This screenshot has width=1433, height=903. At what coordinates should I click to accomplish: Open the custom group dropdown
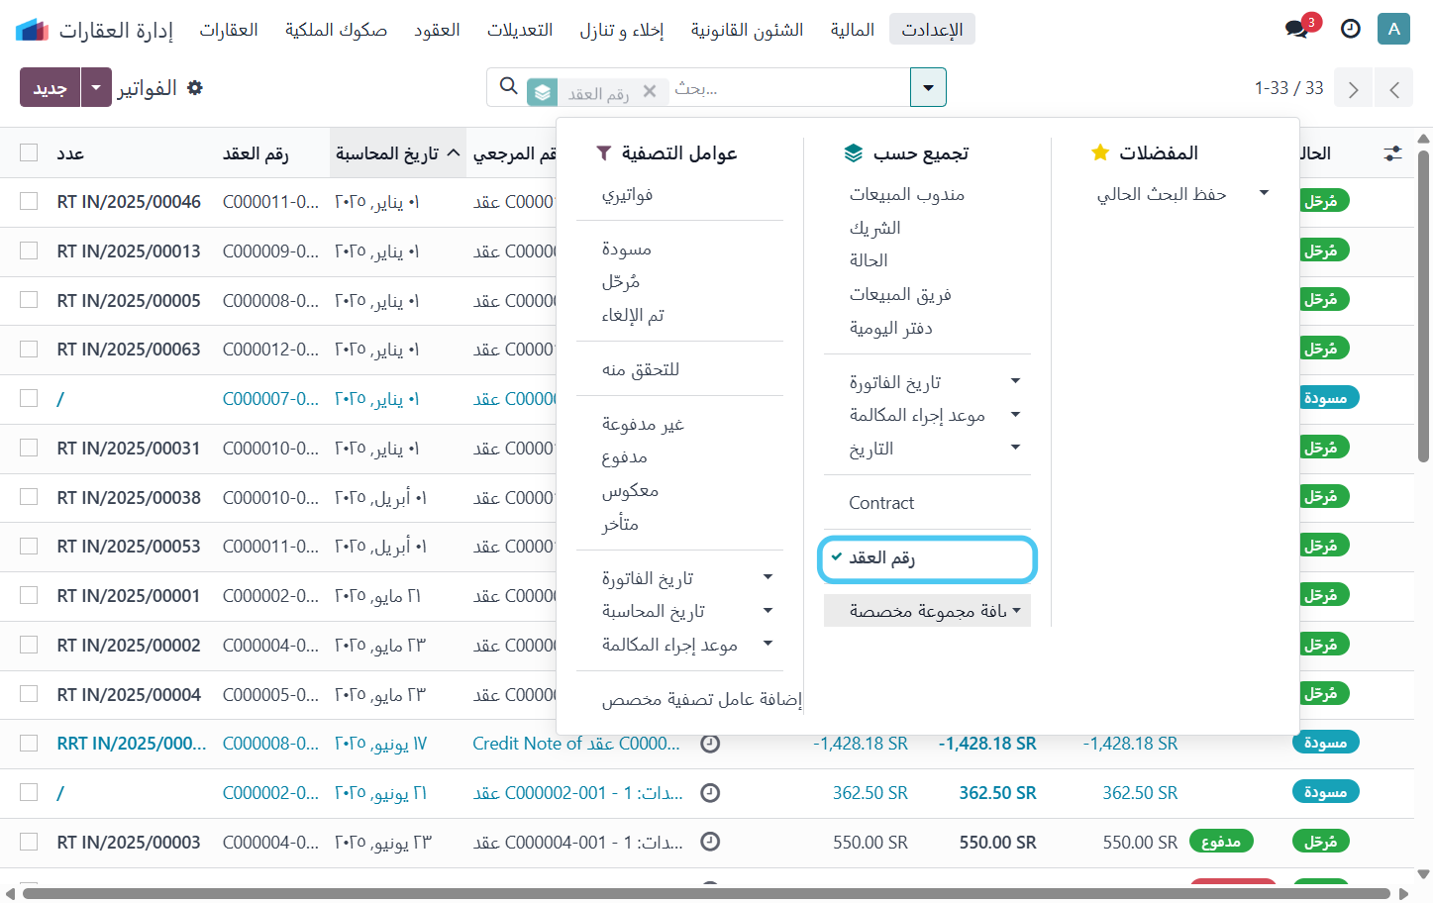pyautogui.click(x=927, y=611)
